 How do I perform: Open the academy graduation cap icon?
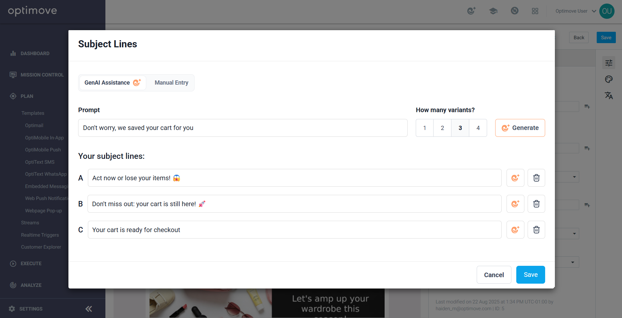(493, 11)
